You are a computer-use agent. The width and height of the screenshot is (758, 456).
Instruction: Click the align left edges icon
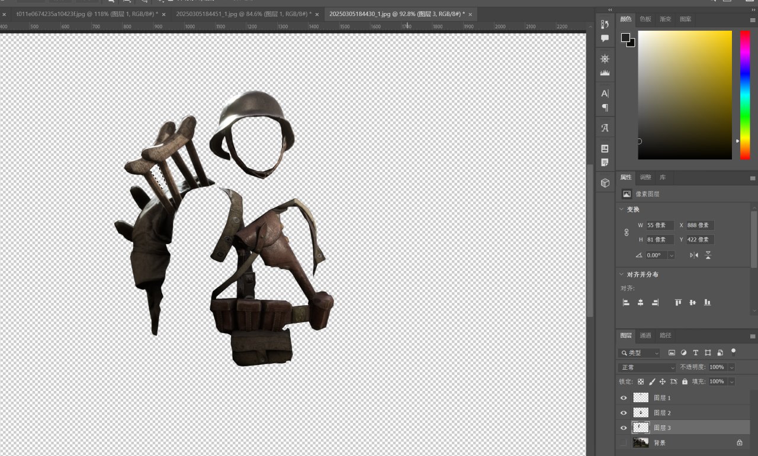coord(626,302)
